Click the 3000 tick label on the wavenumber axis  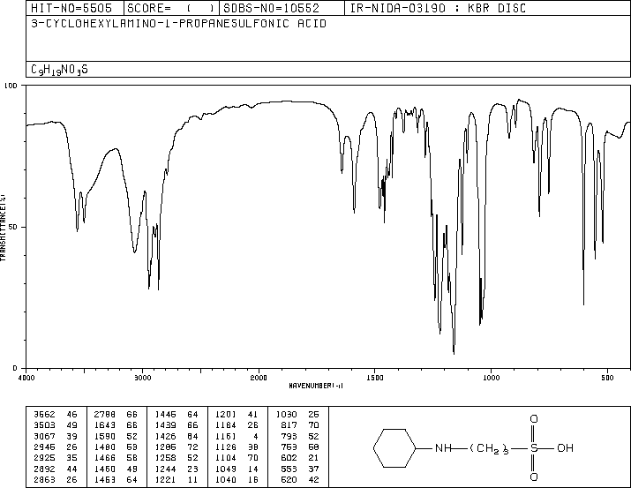(143, 378)
